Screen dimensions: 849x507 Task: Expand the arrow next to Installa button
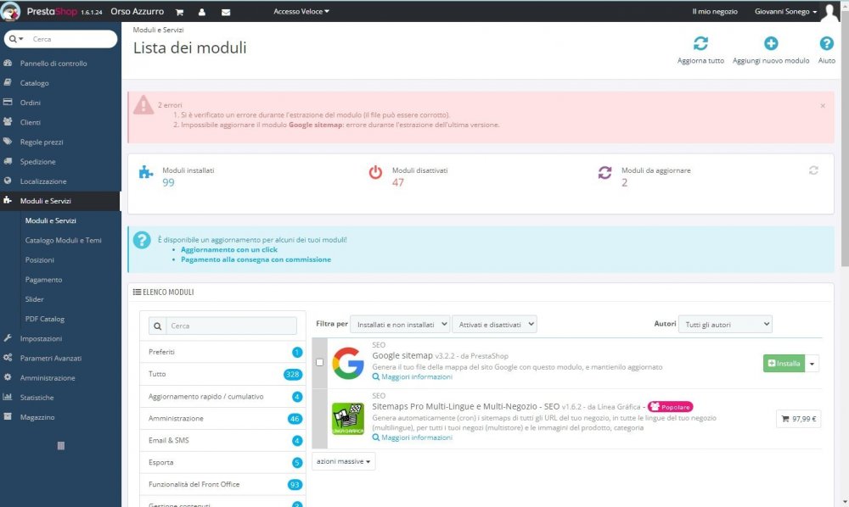pyautogui.click(x=812, y=364)
